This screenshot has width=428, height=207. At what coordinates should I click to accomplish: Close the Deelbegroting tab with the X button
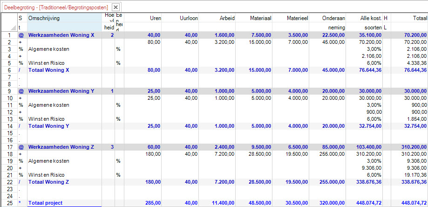click(x=116, y=7)
